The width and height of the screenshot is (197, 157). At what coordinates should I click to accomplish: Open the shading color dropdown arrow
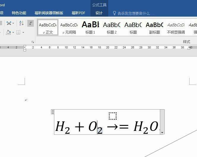click(x=13, y=33)
